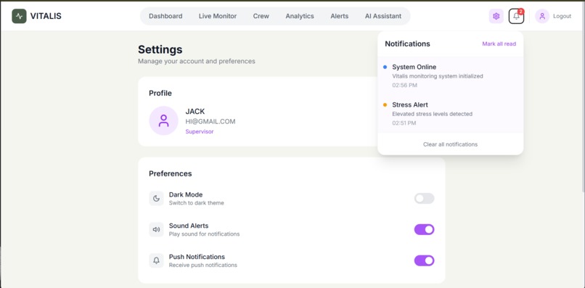The height and width of the screenshot is (288, 585).
Task: Switch to the Crew tab
Action: point(261,17)
